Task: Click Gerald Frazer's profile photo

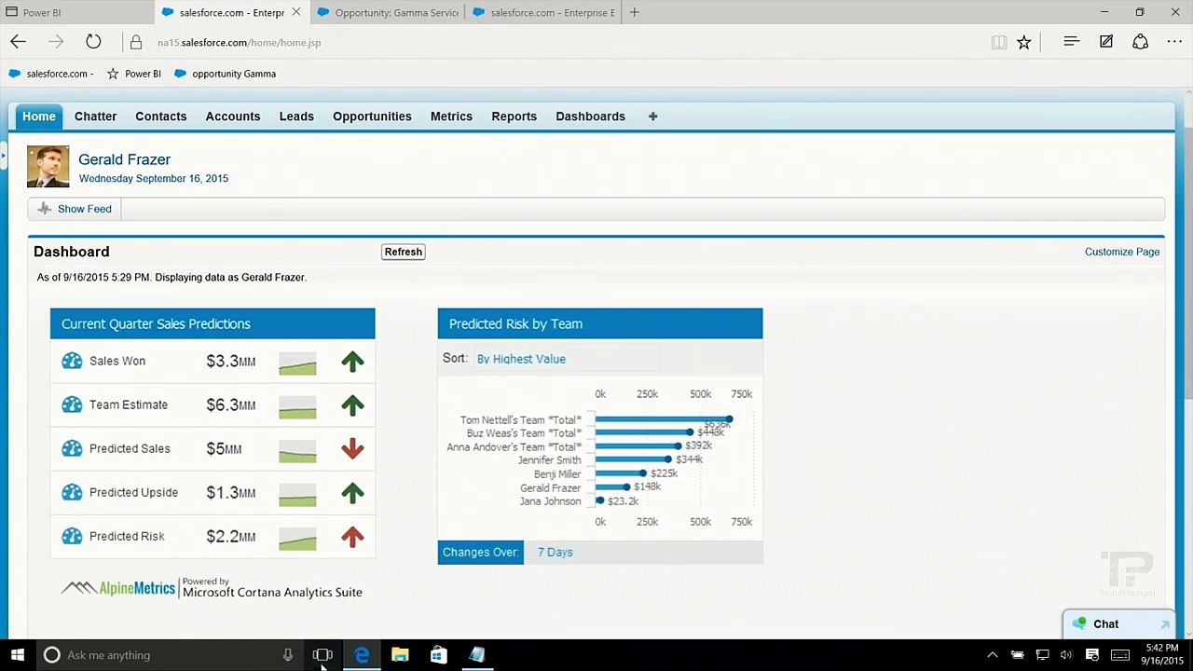Action: click(x=48, y=166)
